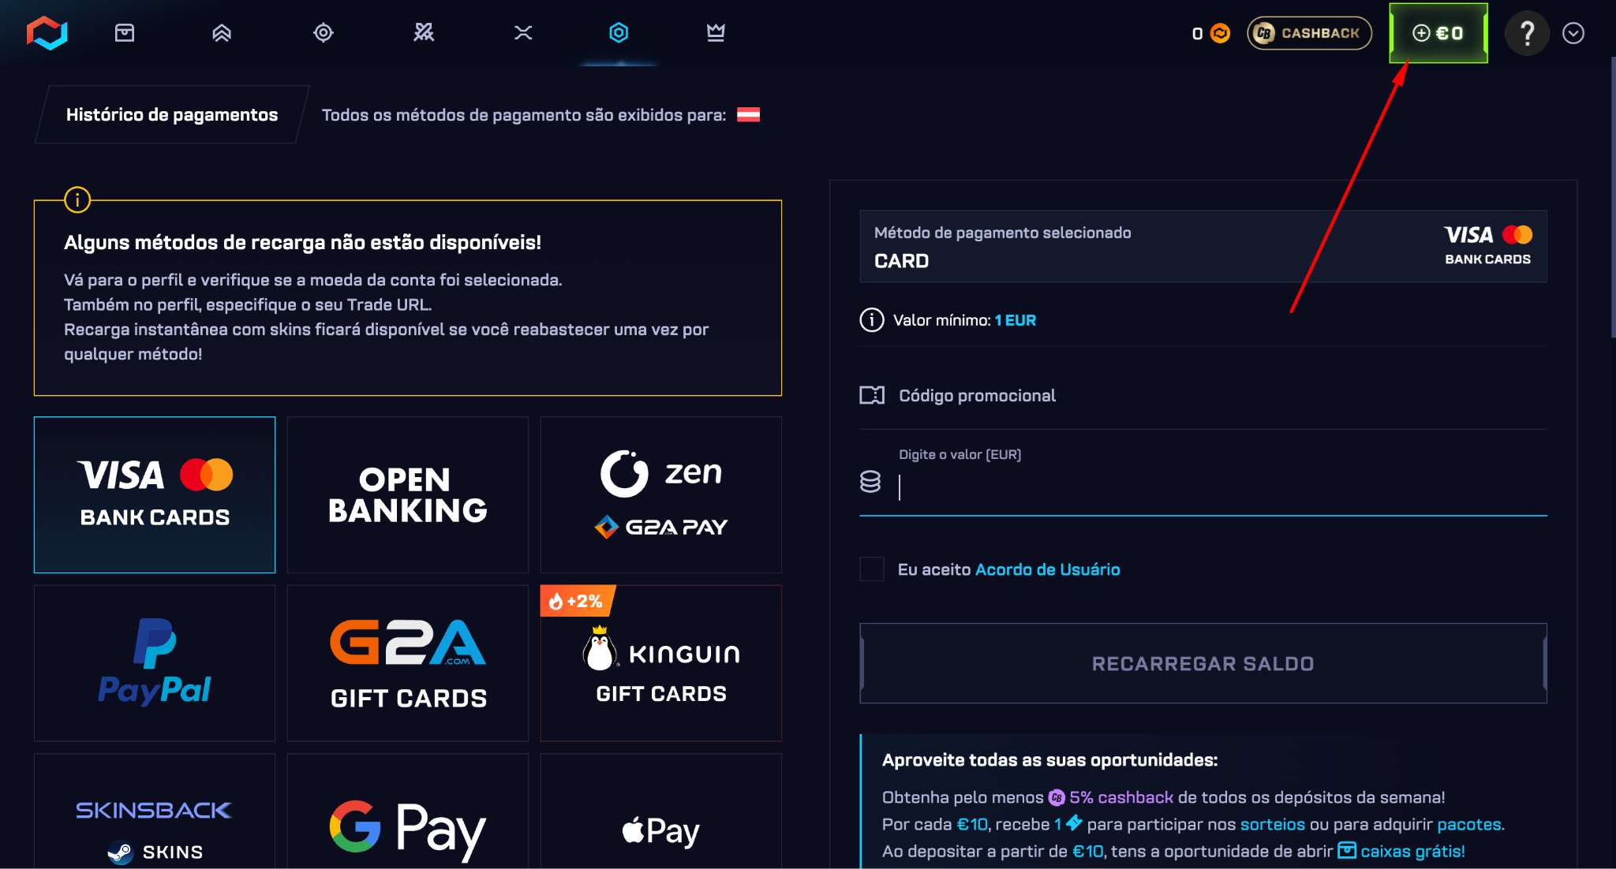Change the country via the flag icon

748,115
